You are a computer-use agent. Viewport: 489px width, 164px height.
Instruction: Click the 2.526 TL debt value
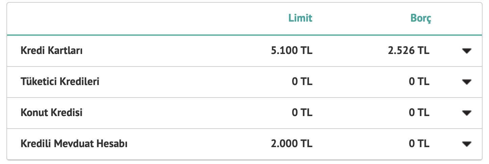click(x=409, y=51)
